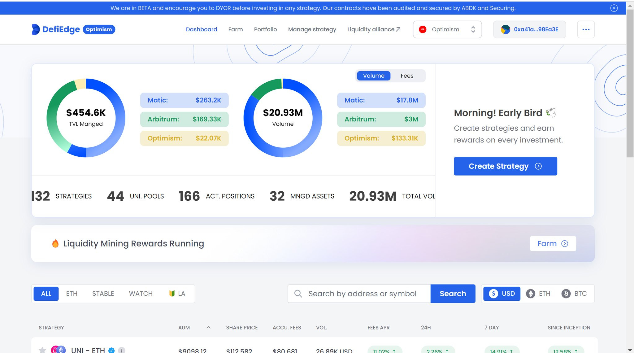Click the magnifying glass search icon
This screenshot has height=353, width=634.
click(298, 294)
